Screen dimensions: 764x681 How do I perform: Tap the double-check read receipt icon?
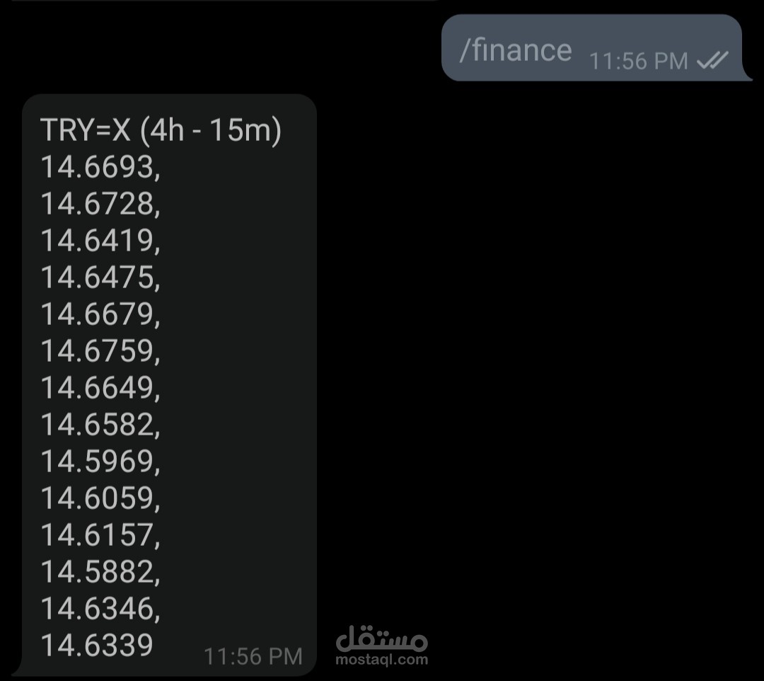click(x=712, y=60)
